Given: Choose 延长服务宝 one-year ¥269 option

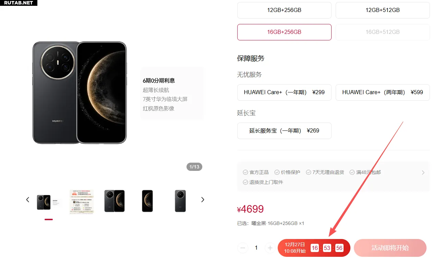Looking at the screenshot, I should coord(284,131).
